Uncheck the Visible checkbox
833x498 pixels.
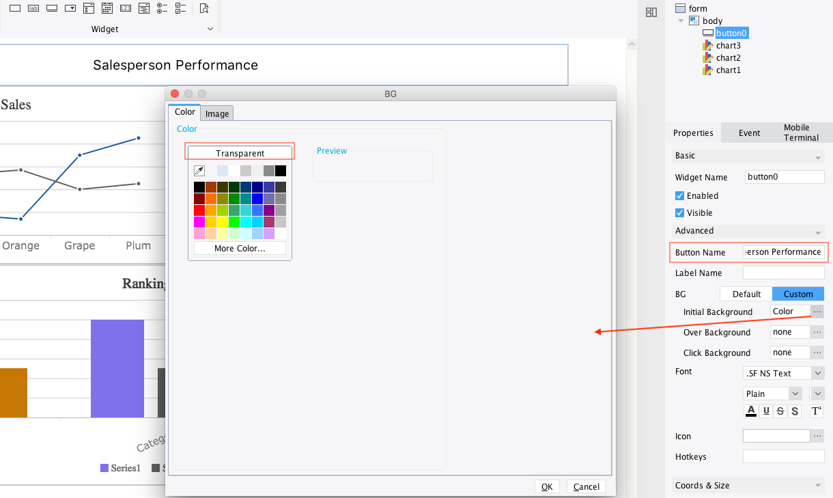coord(679,212)
